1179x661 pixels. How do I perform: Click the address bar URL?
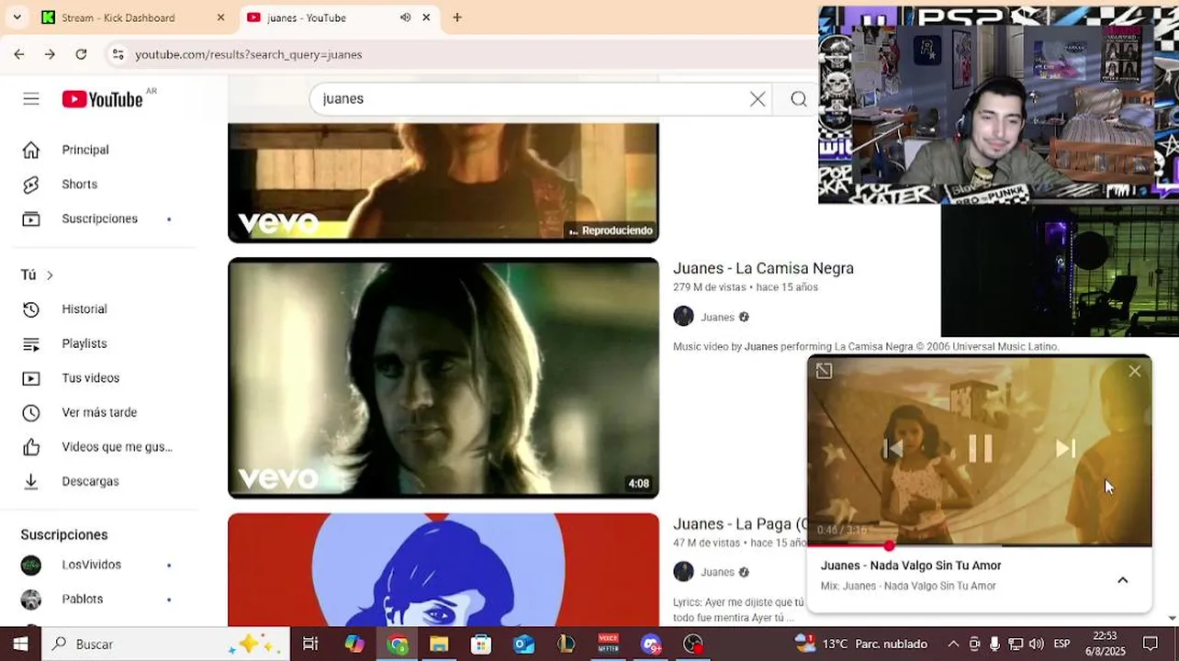[x=249, y=54]
